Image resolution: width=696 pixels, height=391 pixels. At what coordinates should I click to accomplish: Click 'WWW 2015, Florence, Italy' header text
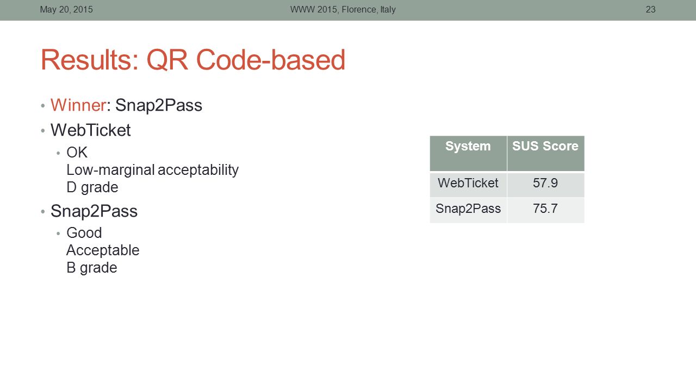(x=343, y=9)
